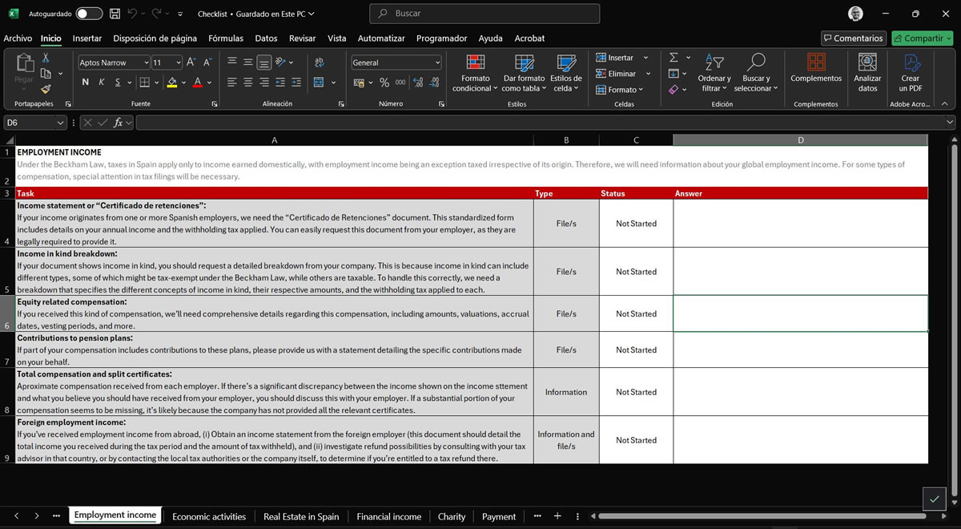Wrap text with the ab icon
961x529 pixels.
pos(320,63)
